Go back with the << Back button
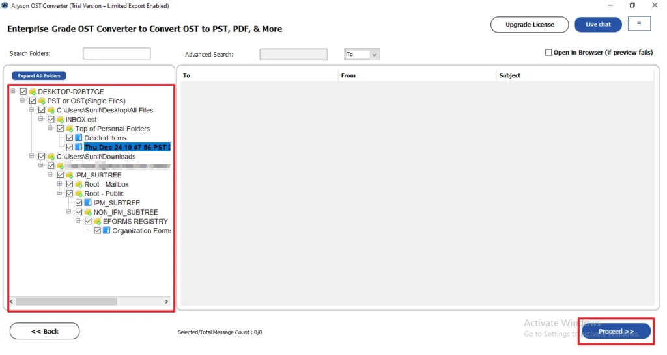This screenshot has width=667, height=355. pyautogui.click(x=45, y=332)
